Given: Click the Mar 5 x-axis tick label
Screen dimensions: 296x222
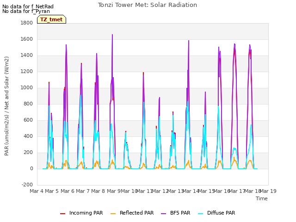Looking at the screenshot, I should point(52,191).
